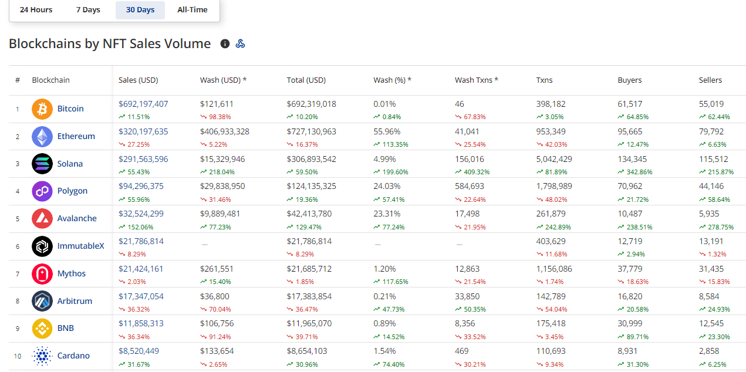
Task: Click the Avalanche logo icon
Action: [42, 219]
